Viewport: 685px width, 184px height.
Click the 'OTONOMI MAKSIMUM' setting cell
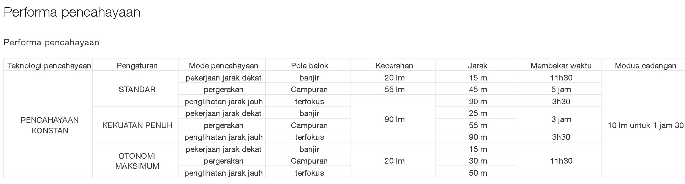point(137,161)
